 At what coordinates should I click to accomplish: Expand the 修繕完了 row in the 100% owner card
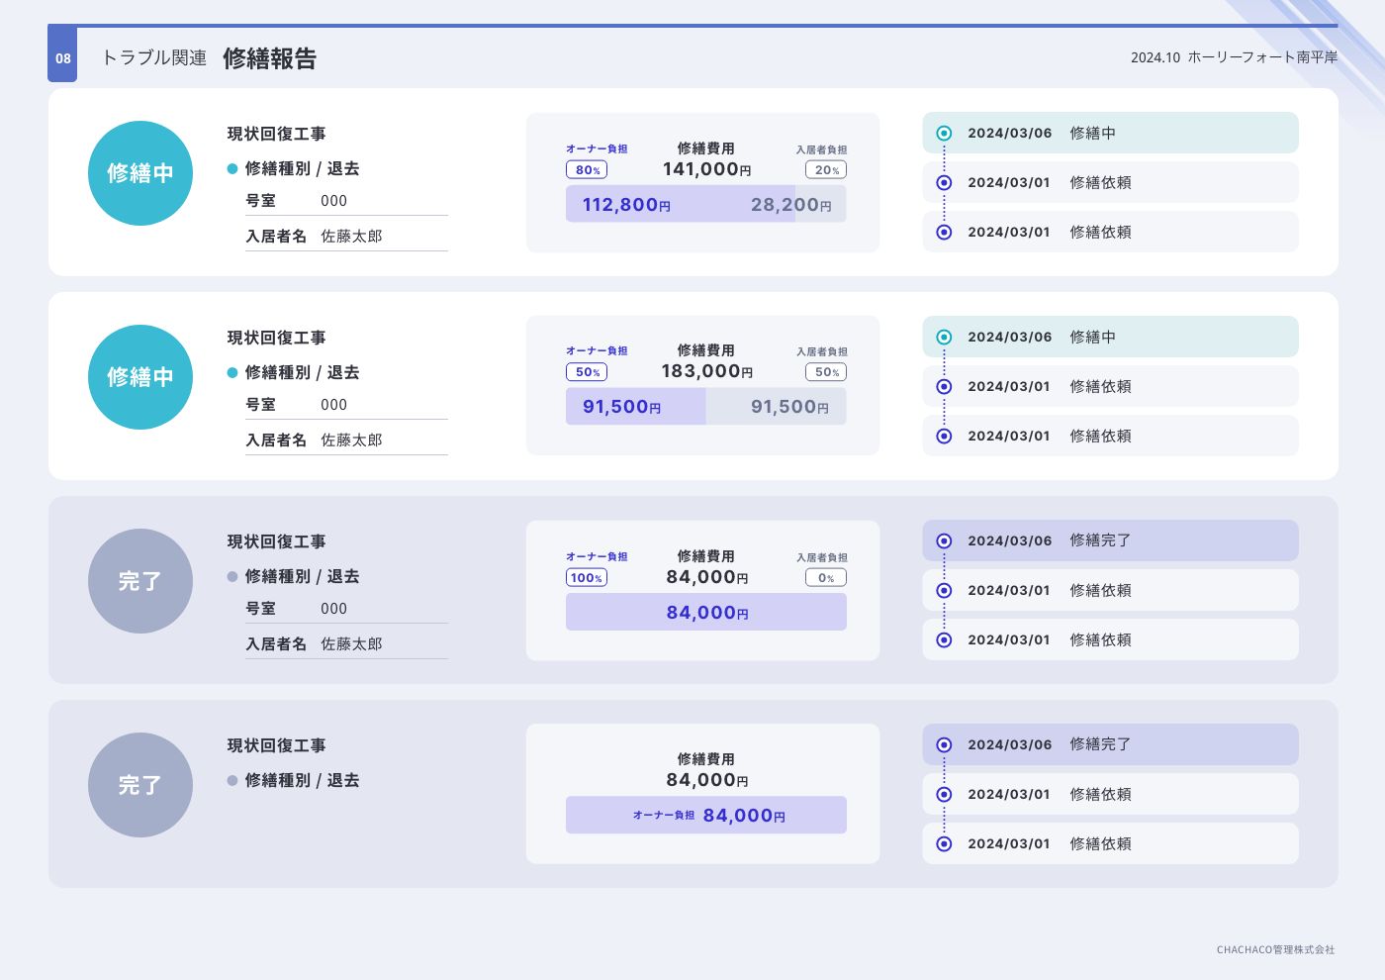tap(1110, 540)
